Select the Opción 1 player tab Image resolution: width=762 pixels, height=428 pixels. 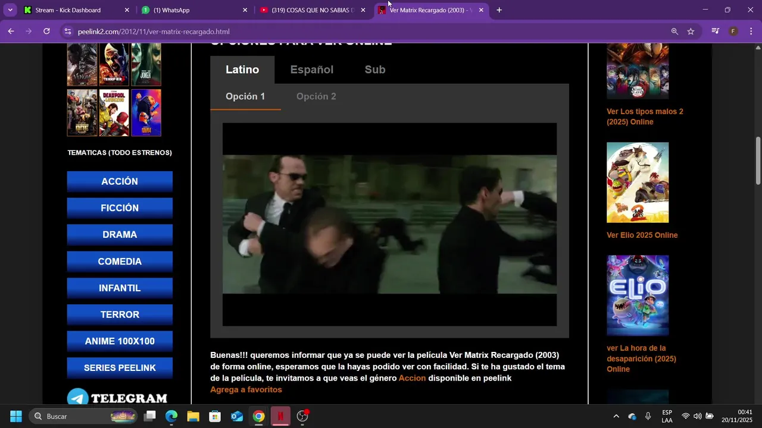tap(245, 96)
